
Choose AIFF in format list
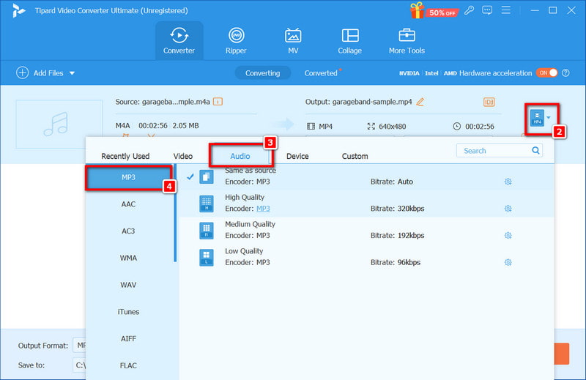click(x=129, y=339)
